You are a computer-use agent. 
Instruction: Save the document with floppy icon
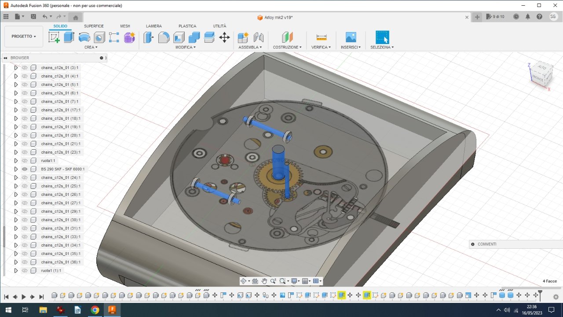[33, 17]
